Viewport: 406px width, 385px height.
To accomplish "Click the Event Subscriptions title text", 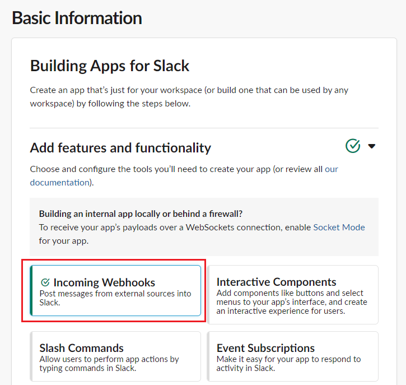I will 265,348.
